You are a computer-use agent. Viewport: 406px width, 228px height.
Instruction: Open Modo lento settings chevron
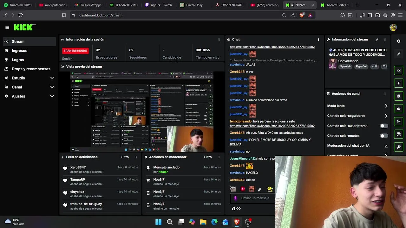coord(386,106)
